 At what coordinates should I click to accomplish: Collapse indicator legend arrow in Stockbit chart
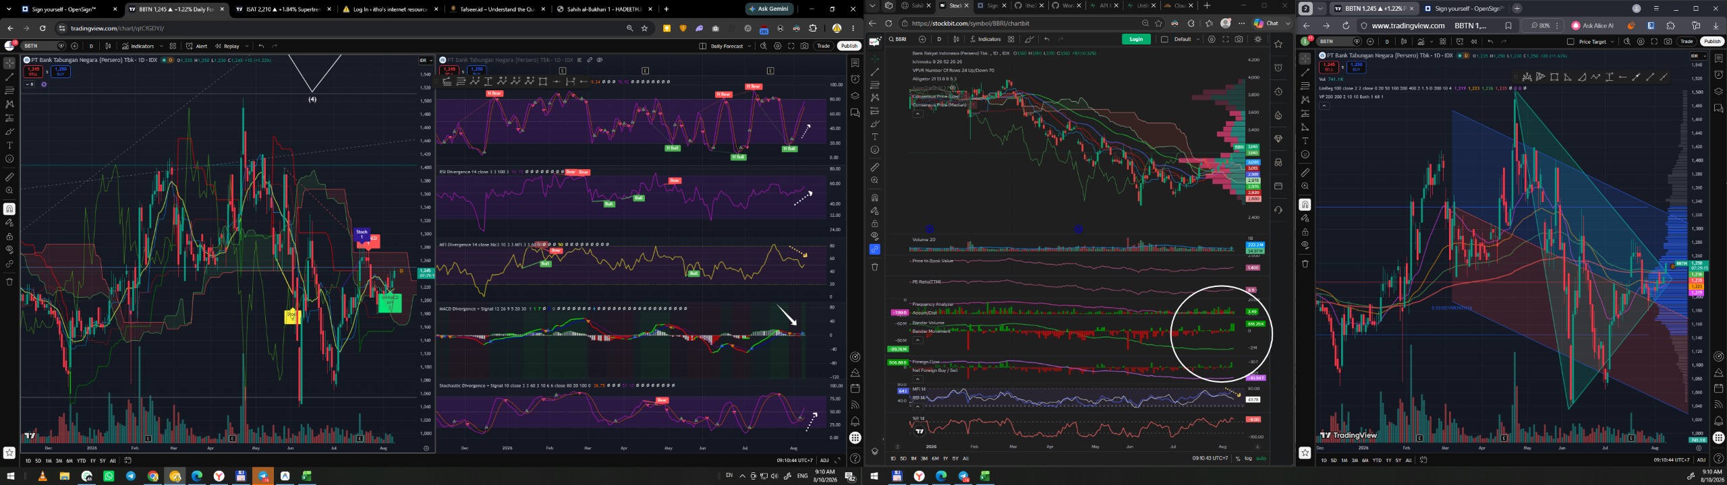[x=917, y=114]
